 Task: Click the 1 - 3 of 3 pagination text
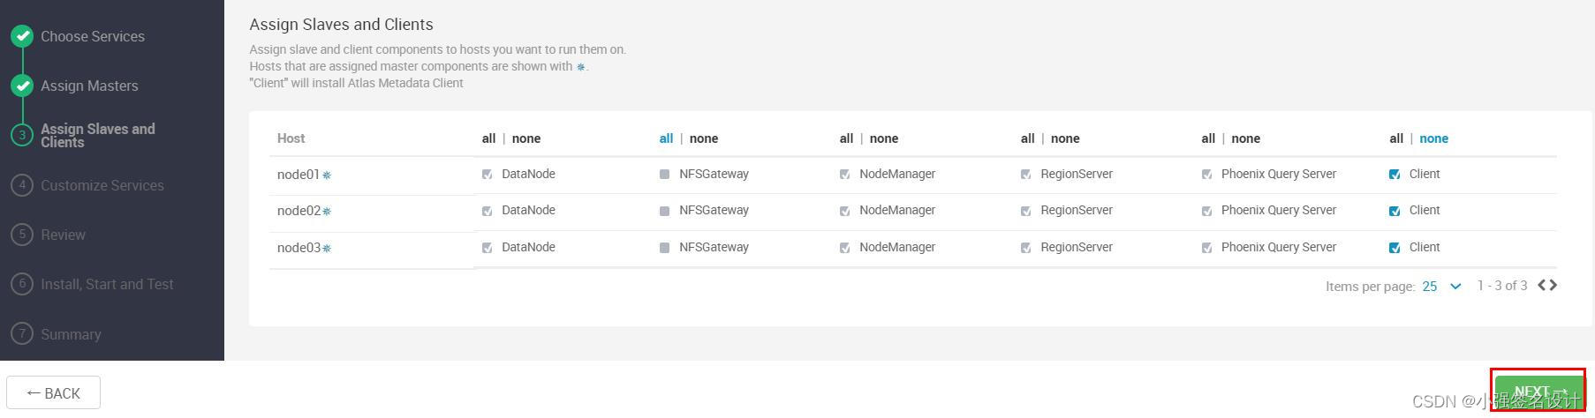1502,286
